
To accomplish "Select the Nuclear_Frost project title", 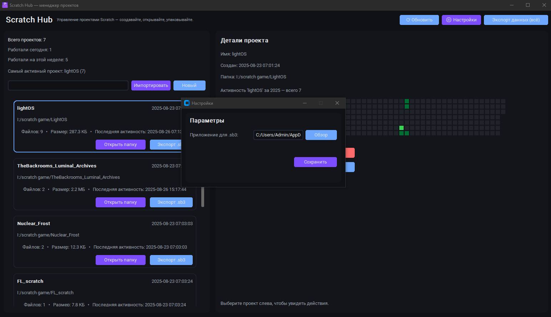I will tap(34, 224).
